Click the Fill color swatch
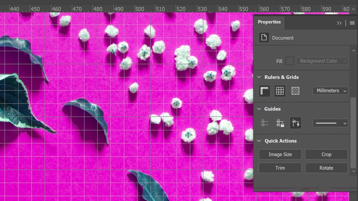Viewport: 358px width, 201px height. [290, 61]
